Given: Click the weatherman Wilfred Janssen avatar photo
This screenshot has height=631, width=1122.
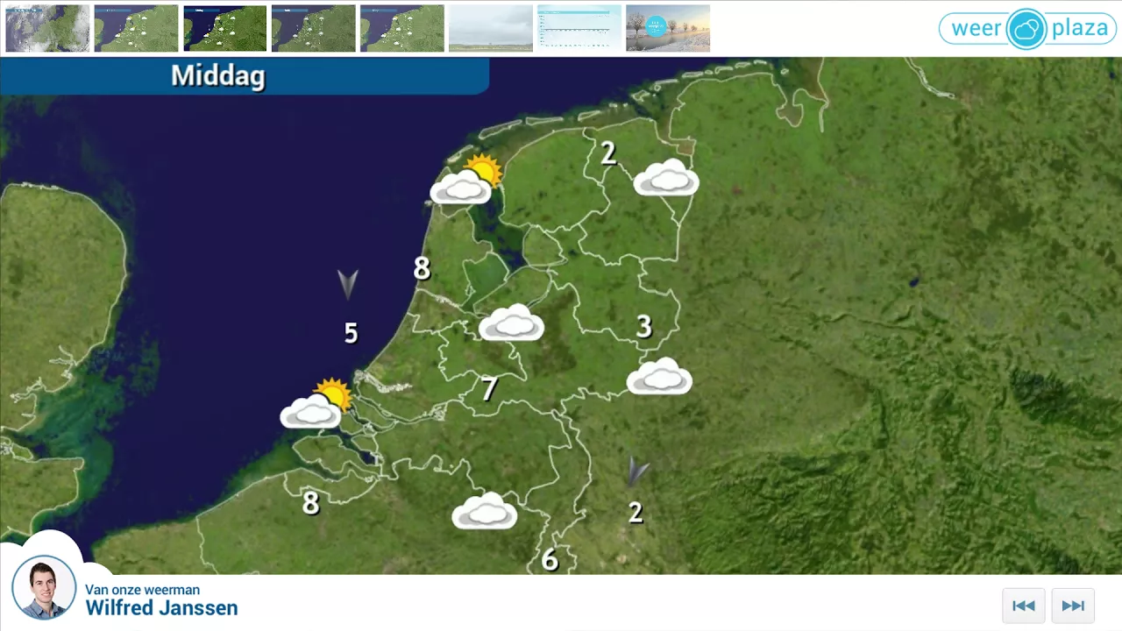Looking at the screenshot, I should (44, 586).
